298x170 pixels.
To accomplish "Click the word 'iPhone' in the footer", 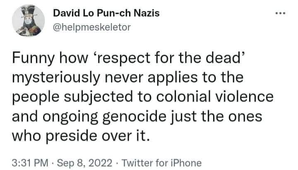I will [188, 163].
